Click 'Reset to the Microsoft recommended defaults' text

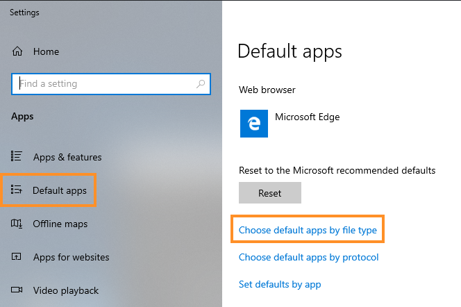point(337,170)
